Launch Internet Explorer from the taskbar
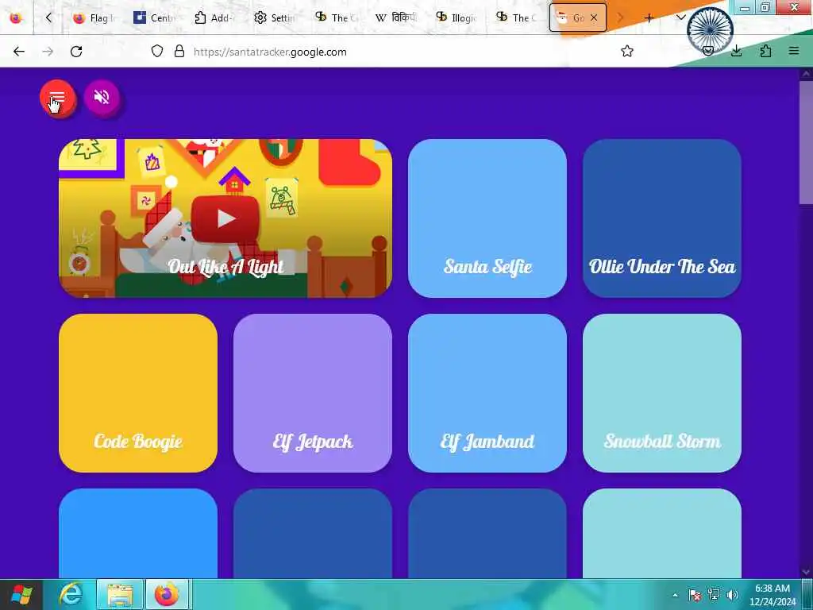The height and width of the screenshot is (610, 813). (x=71, y=594)
